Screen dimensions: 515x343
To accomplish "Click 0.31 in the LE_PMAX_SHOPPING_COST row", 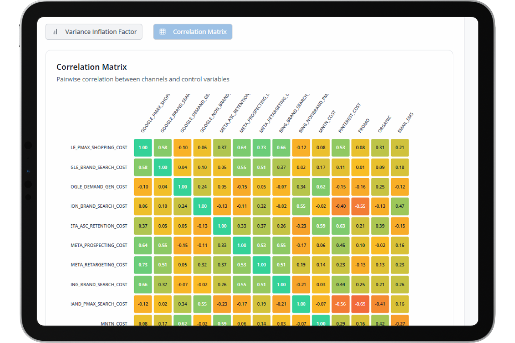I will (380, 148).
